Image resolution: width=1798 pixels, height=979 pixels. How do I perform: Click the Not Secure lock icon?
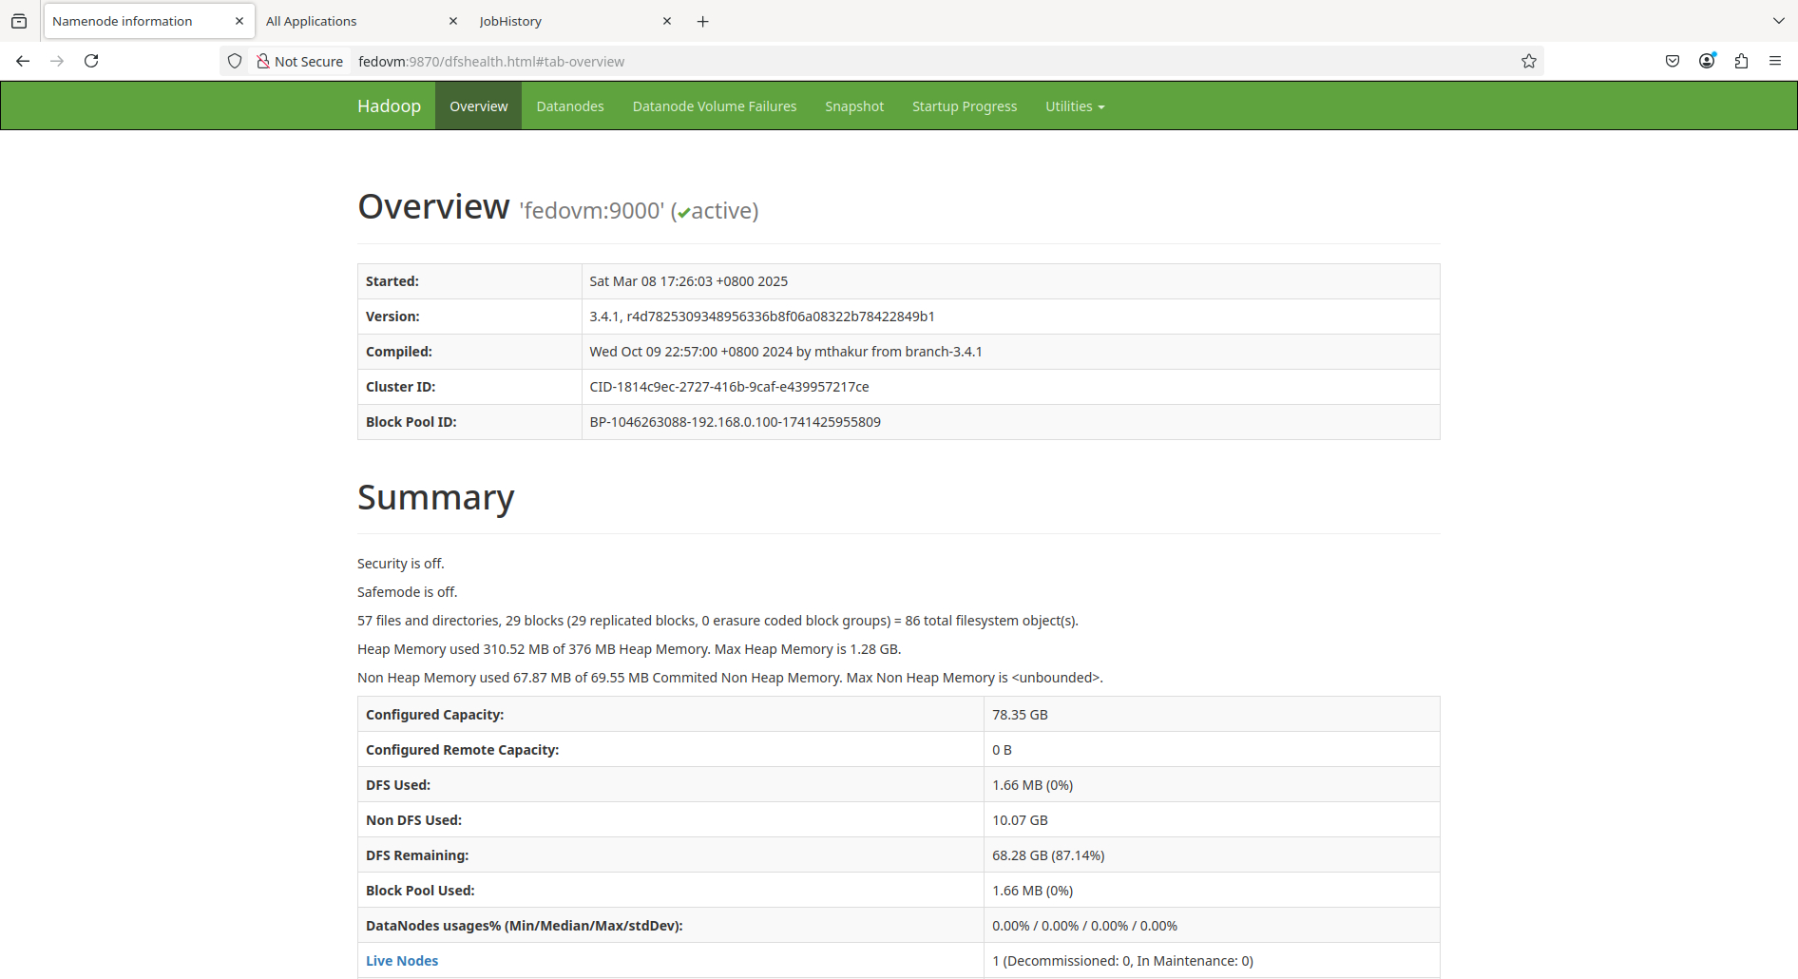[263, 61]
